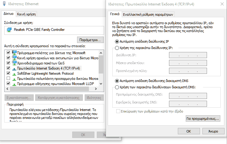Open Για προχωρημένους... settings
Screen dimensions: 227x144
(203, 119)
